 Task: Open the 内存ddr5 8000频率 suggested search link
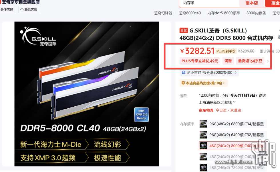224,13
